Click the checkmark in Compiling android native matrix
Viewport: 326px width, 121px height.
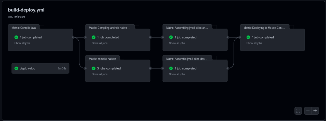coord(94,37)
